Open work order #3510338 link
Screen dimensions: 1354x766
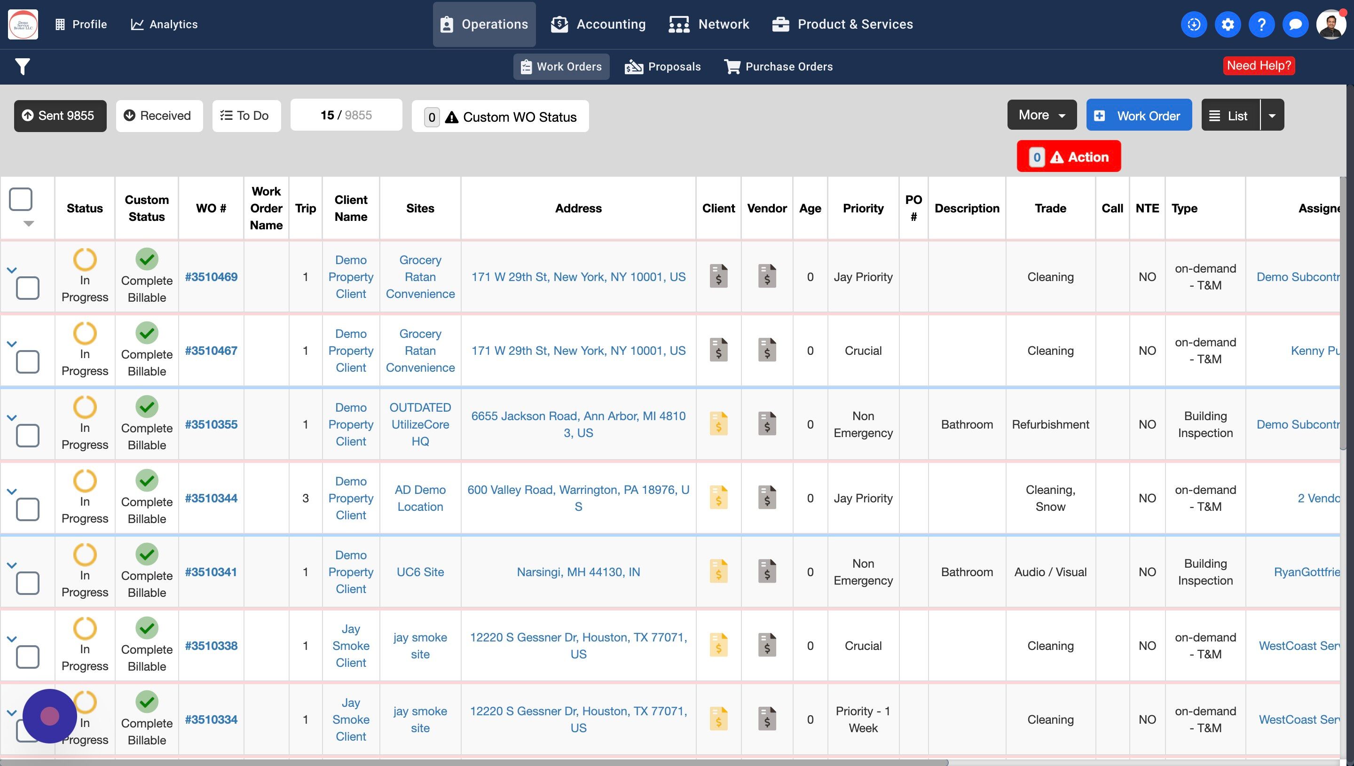point(211,646)
